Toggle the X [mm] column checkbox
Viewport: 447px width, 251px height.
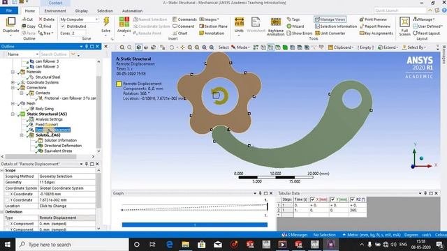(x=313, y=199)
